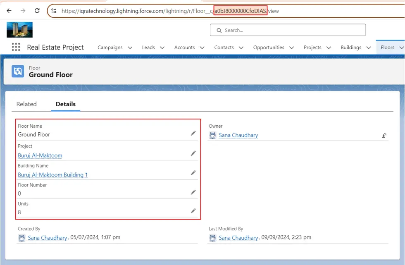This screenshot has height=265, width=405.
Task: Open the App Launcher grid
Action: 16,47
